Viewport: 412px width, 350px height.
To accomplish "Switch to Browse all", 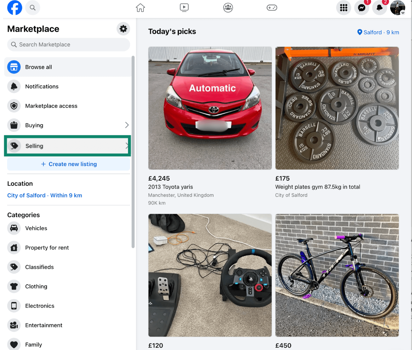I will coord(38,67).
